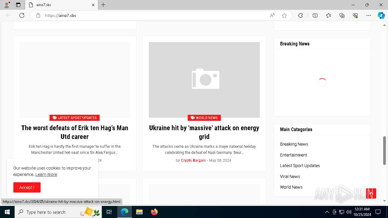This screenshot has width=388, height=218.
Task: Open the volume speaker tray icon
Action: 349,212
